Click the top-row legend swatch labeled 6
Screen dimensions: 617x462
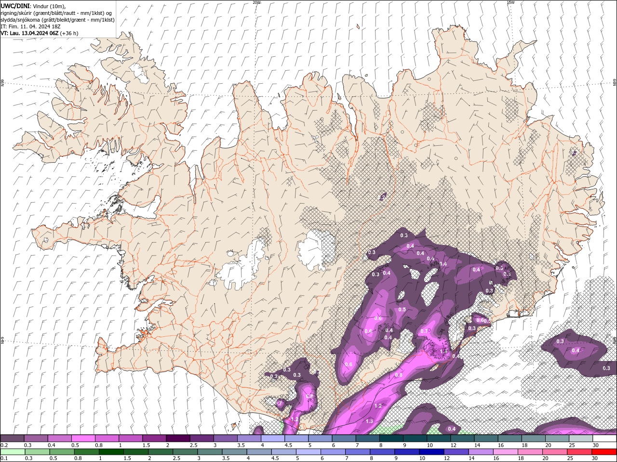click(x=343, y=438)
